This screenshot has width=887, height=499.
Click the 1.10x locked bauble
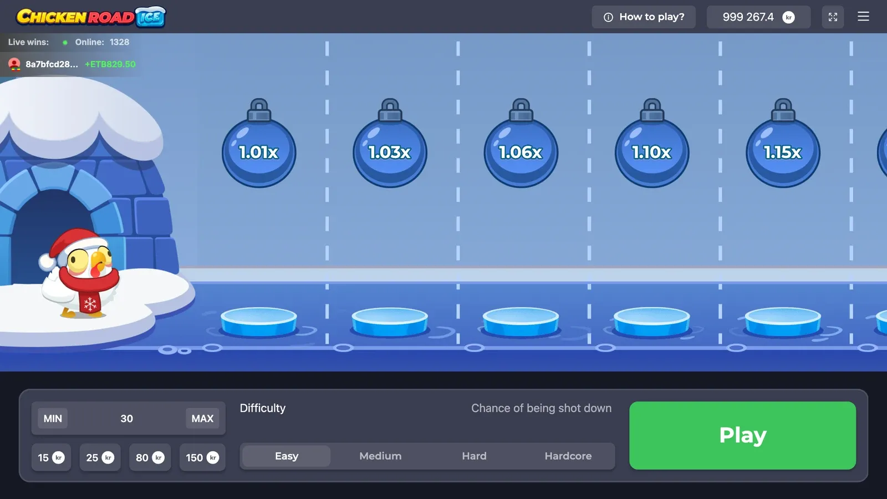[652, 143]
